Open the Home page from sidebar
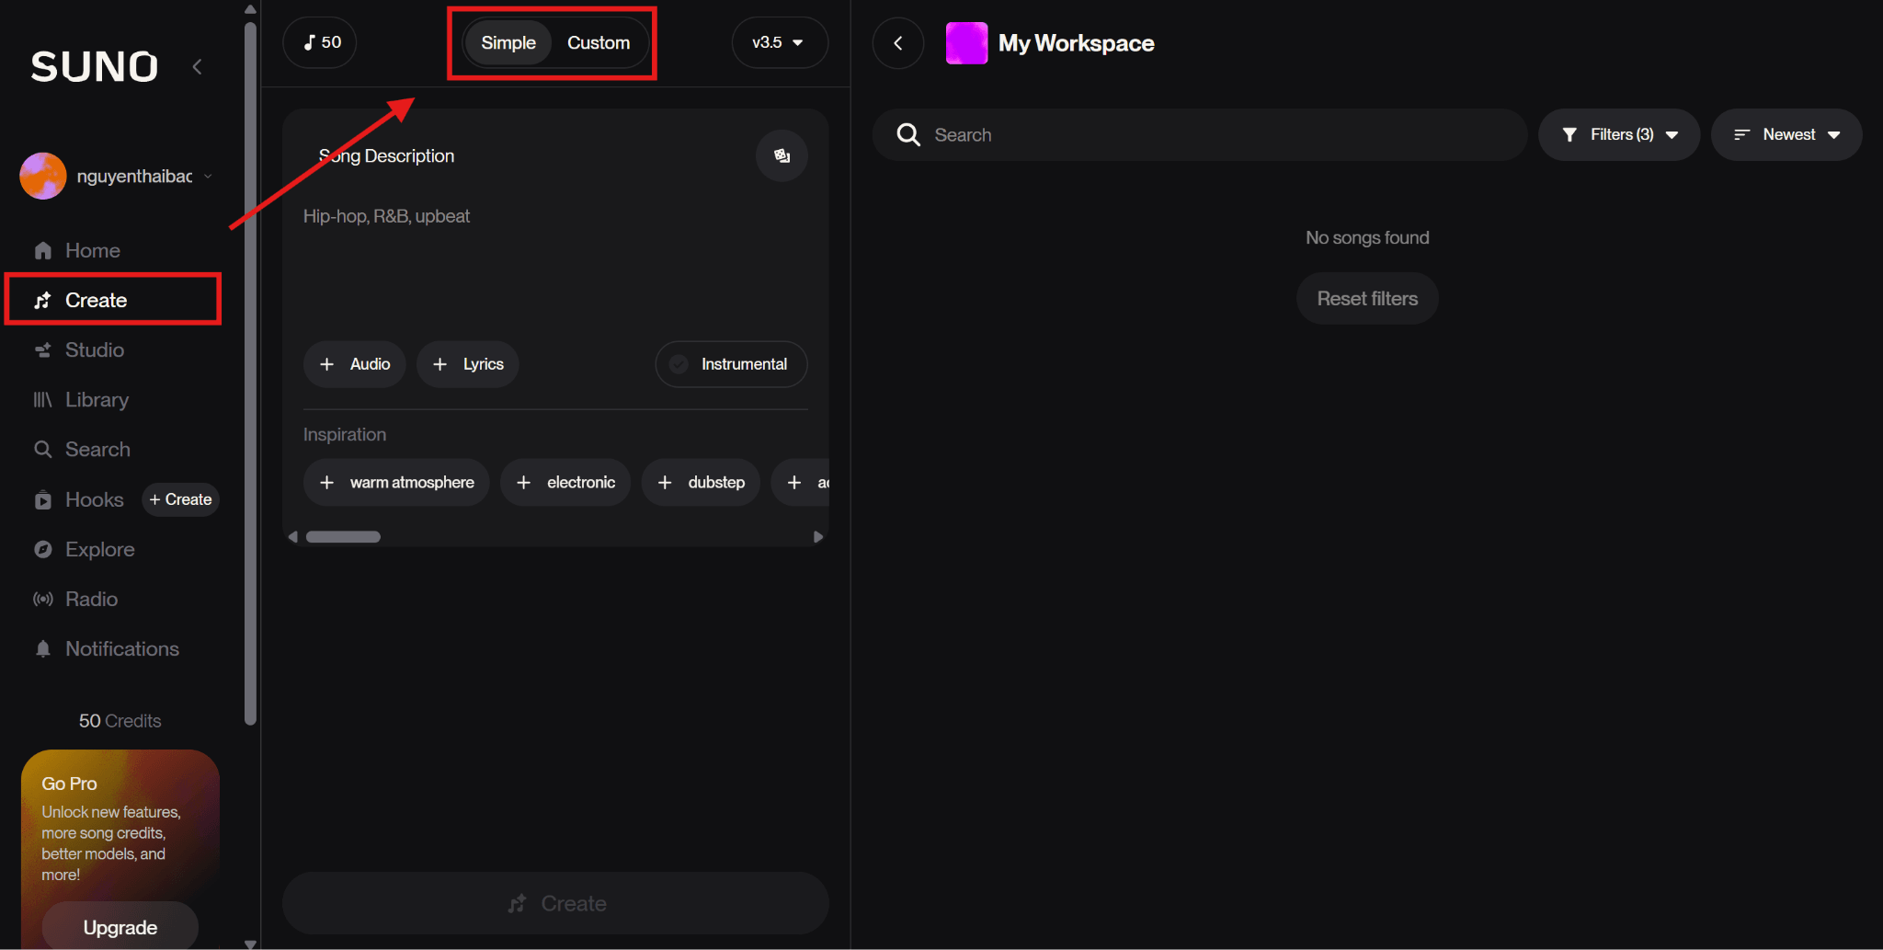The height and width of the screenshot is (950, 1883). tap(92, 250)
